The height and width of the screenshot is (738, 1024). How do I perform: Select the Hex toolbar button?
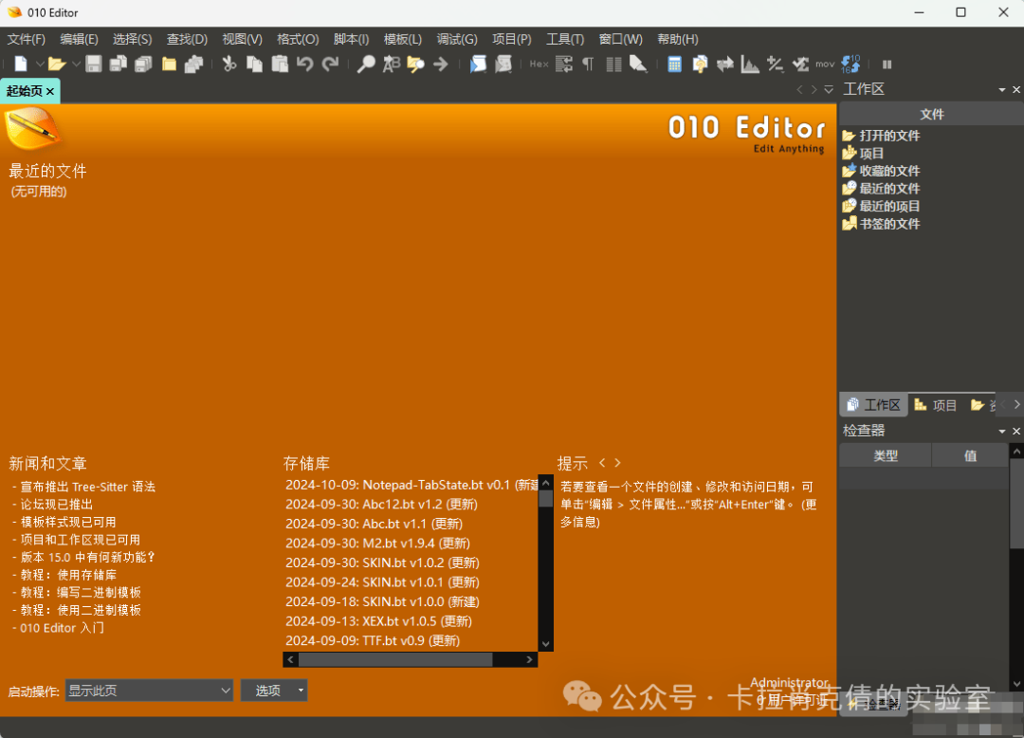point(537,64)
